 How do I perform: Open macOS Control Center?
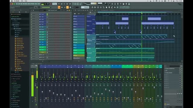(x=174, y=1)
